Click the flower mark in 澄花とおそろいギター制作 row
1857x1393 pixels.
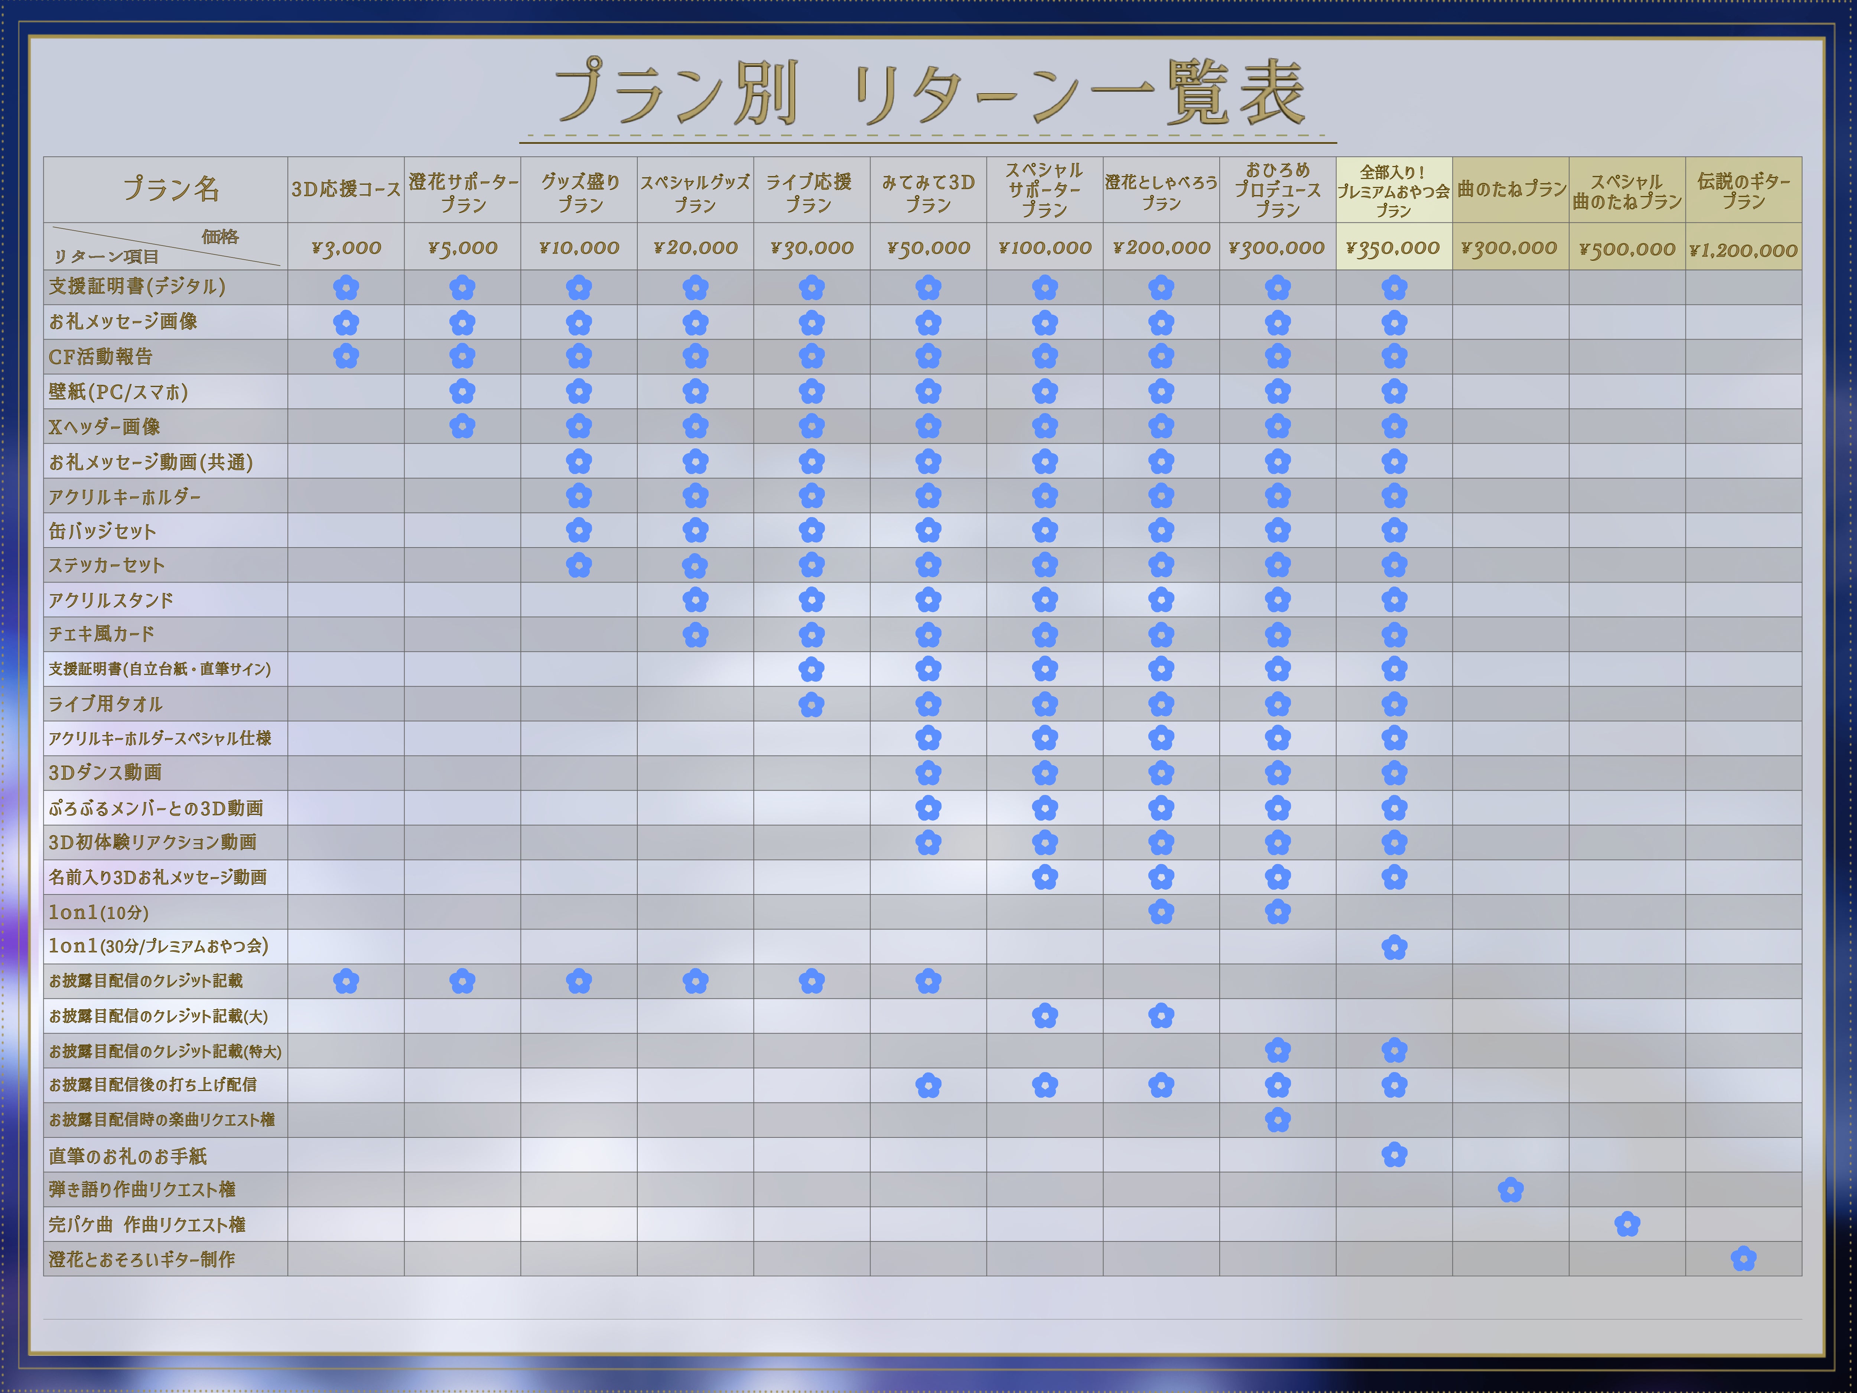click(1744, 1259)
